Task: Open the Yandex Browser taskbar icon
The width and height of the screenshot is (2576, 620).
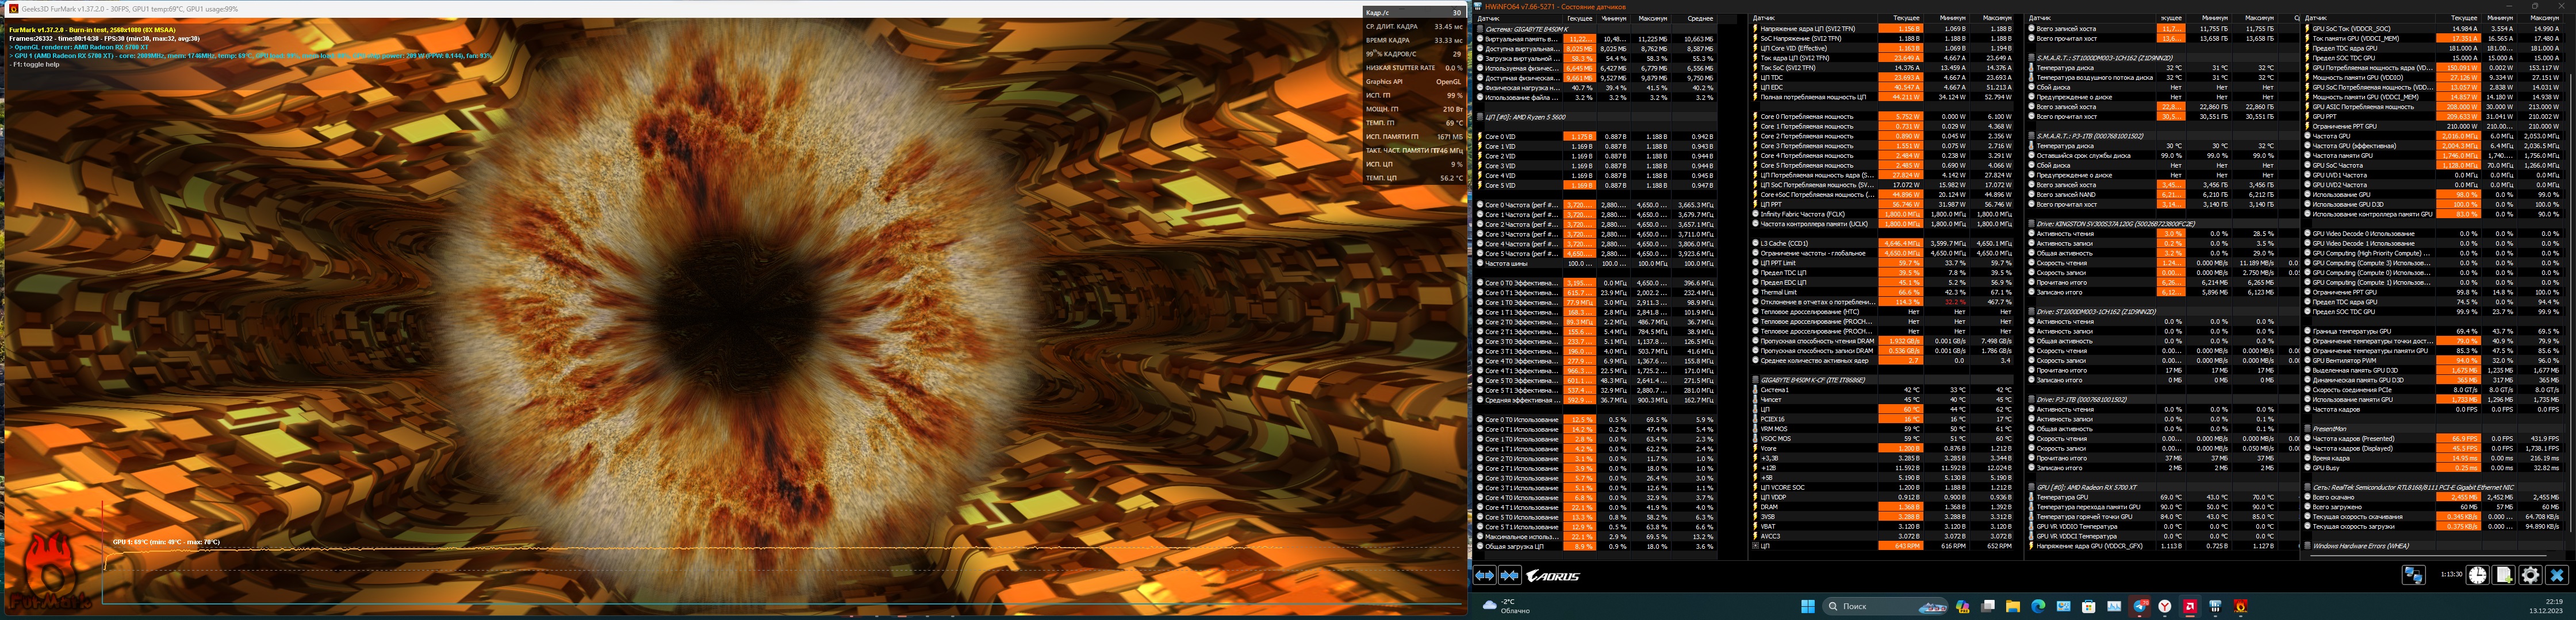Action: click(x=2165, y=606)
